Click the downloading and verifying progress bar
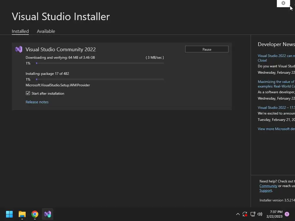295x221 pixels. click(100, 63)
